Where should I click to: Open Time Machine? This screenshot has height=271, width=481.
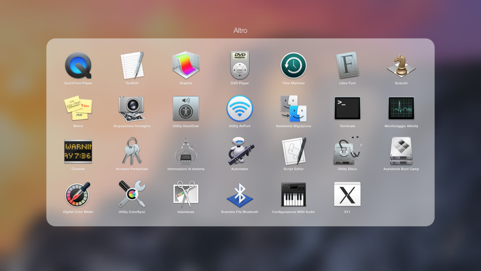pos(294,65)
